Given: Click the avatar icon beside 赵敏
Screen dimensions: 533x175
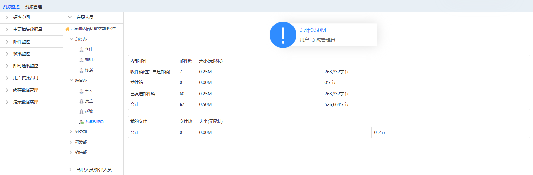Looking at the screenshot, I should click(81, 112).
